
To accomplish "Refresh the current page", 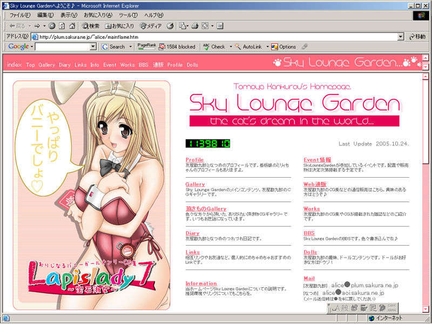I will coord(62,26).
